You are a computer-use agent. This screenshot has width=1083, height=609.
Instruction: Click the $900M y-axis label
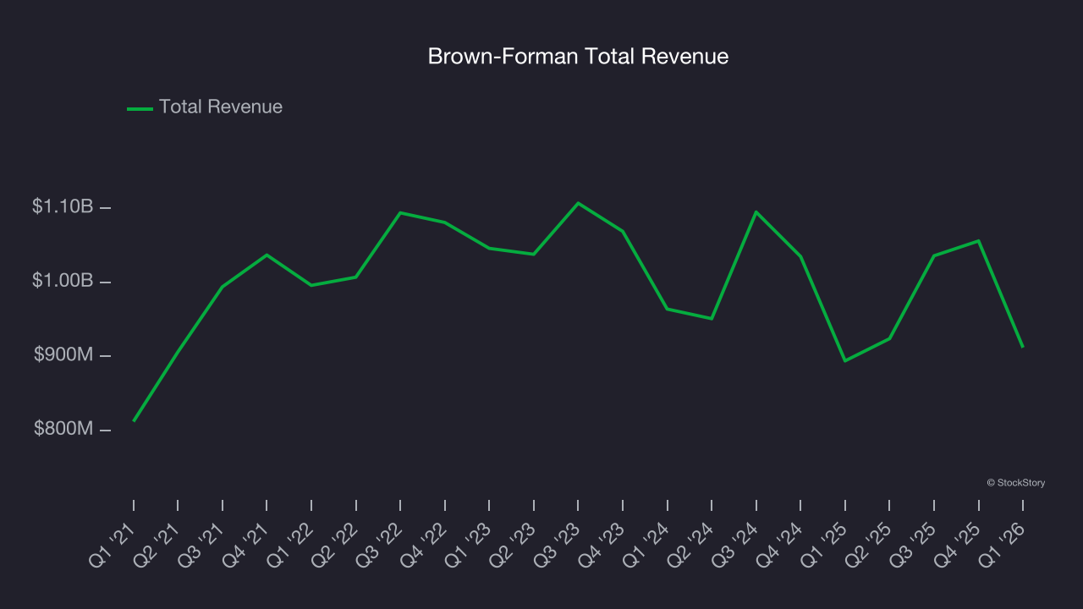[x=63, y=355]
